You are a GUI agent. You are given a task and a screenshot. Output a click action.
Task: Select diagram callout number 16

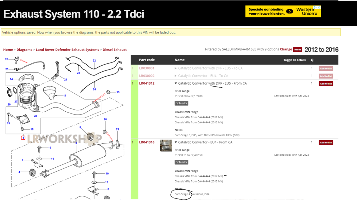pyautogui.click(x=105, y=119)
